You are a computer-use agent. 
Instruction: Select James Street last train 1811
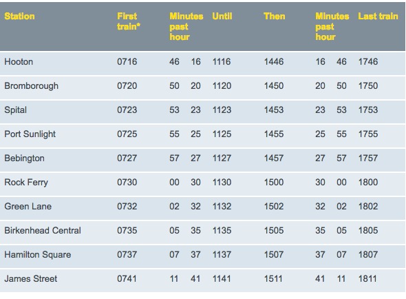point(368,279)
